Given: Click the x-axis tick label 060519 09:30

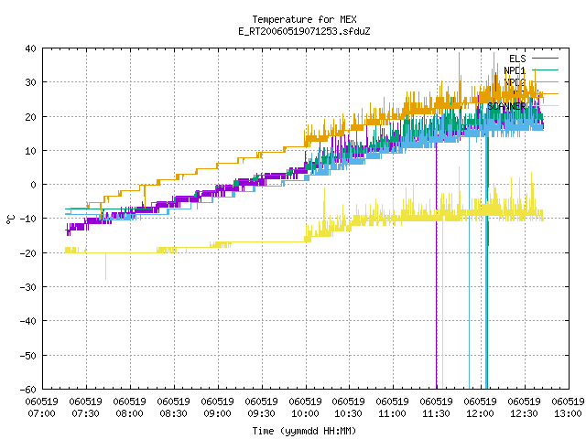Looking at the screenshot, I should (x=262, y=407).
